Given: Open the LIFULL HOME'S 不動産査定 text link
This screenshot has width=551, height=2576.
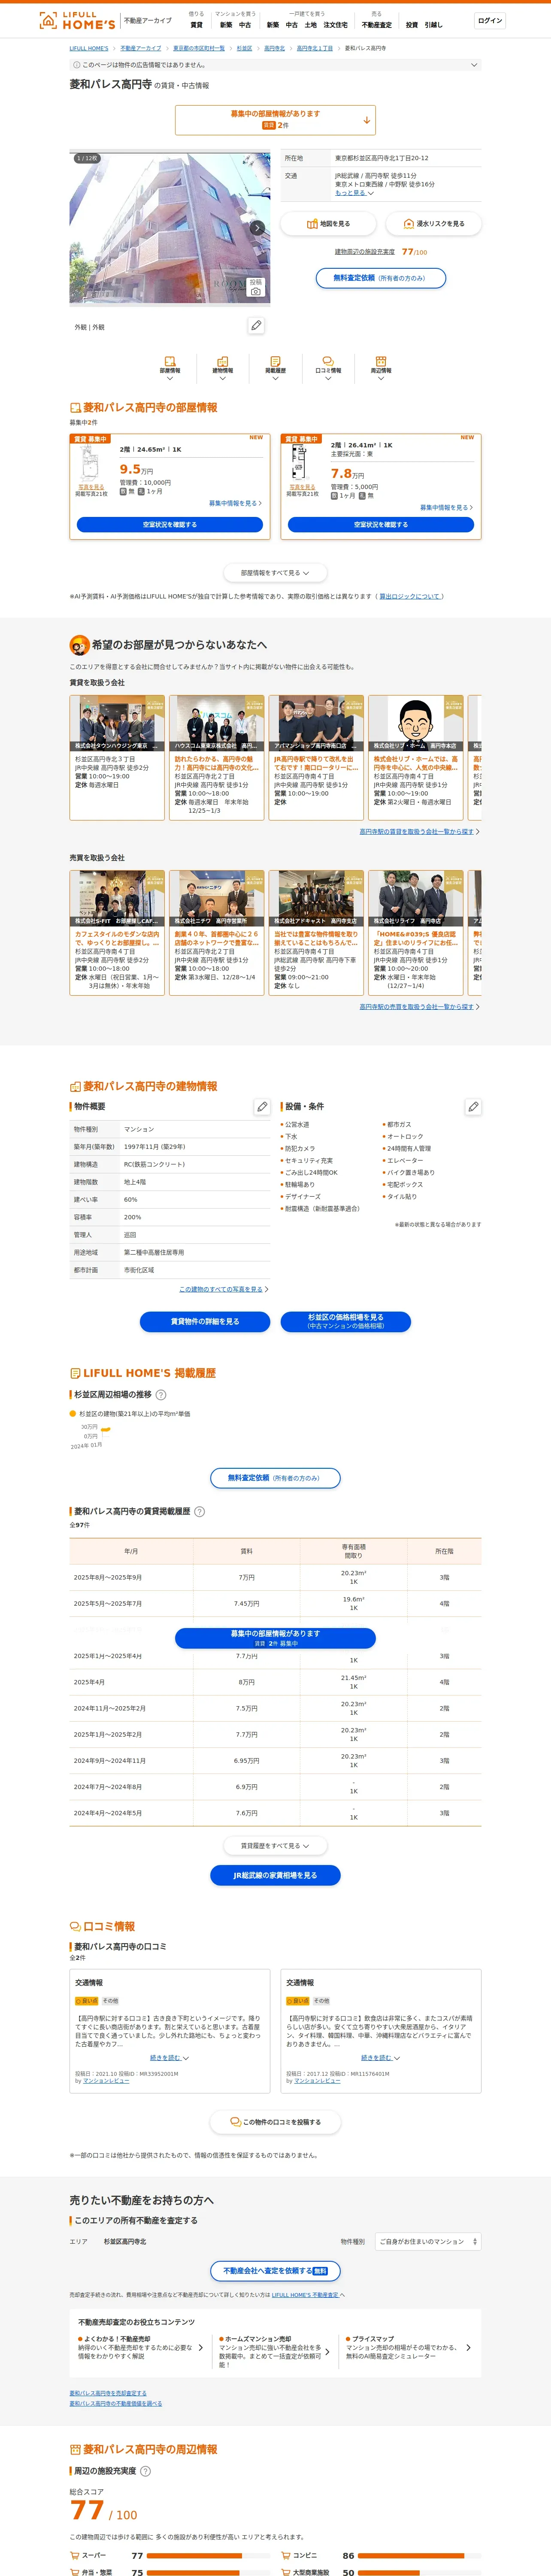Looking at the screenshot, I should pyautogui.click(x=305, y=2295).
